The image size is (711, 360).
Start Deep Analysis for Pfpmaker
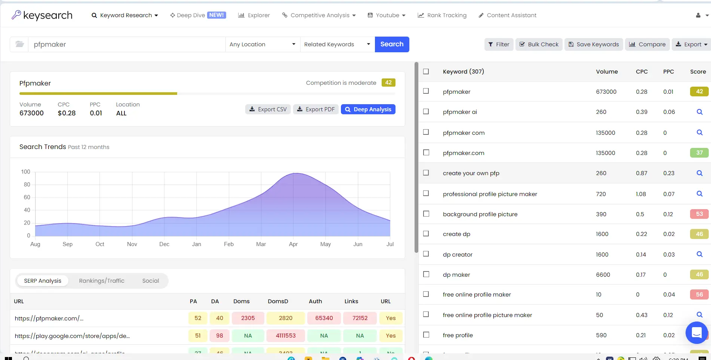(x=368, y=109)
